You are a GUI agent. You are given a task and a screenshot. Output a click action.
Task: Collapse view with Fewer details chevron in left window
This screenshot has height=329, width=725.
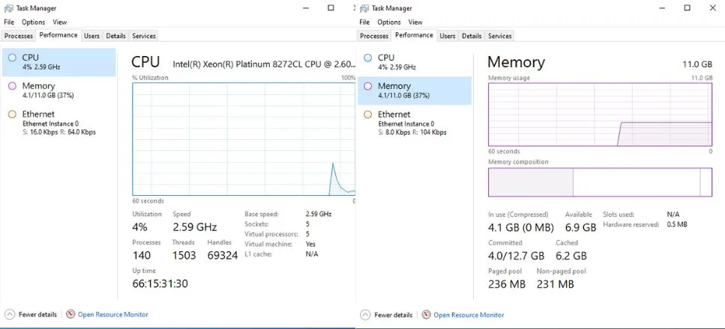coord(9,315)
